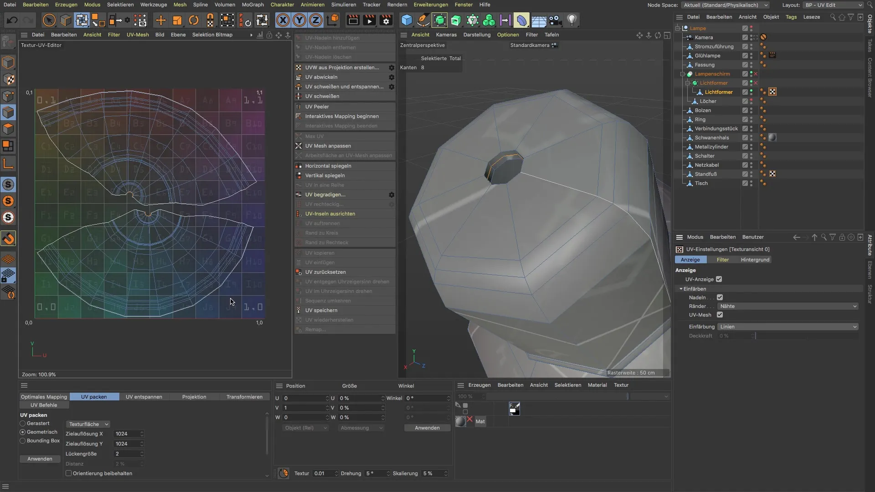
Task: Click viewport rotate navigation icon
Action: coord(658,35)
